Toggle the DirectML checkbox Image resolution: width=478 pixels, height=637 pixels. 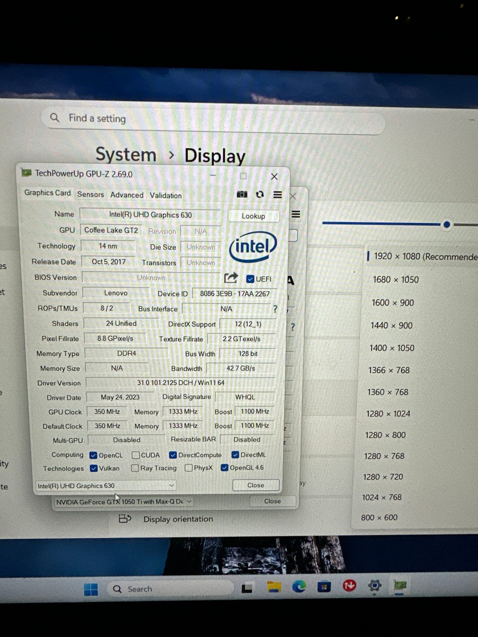click(x=236, y=454)
